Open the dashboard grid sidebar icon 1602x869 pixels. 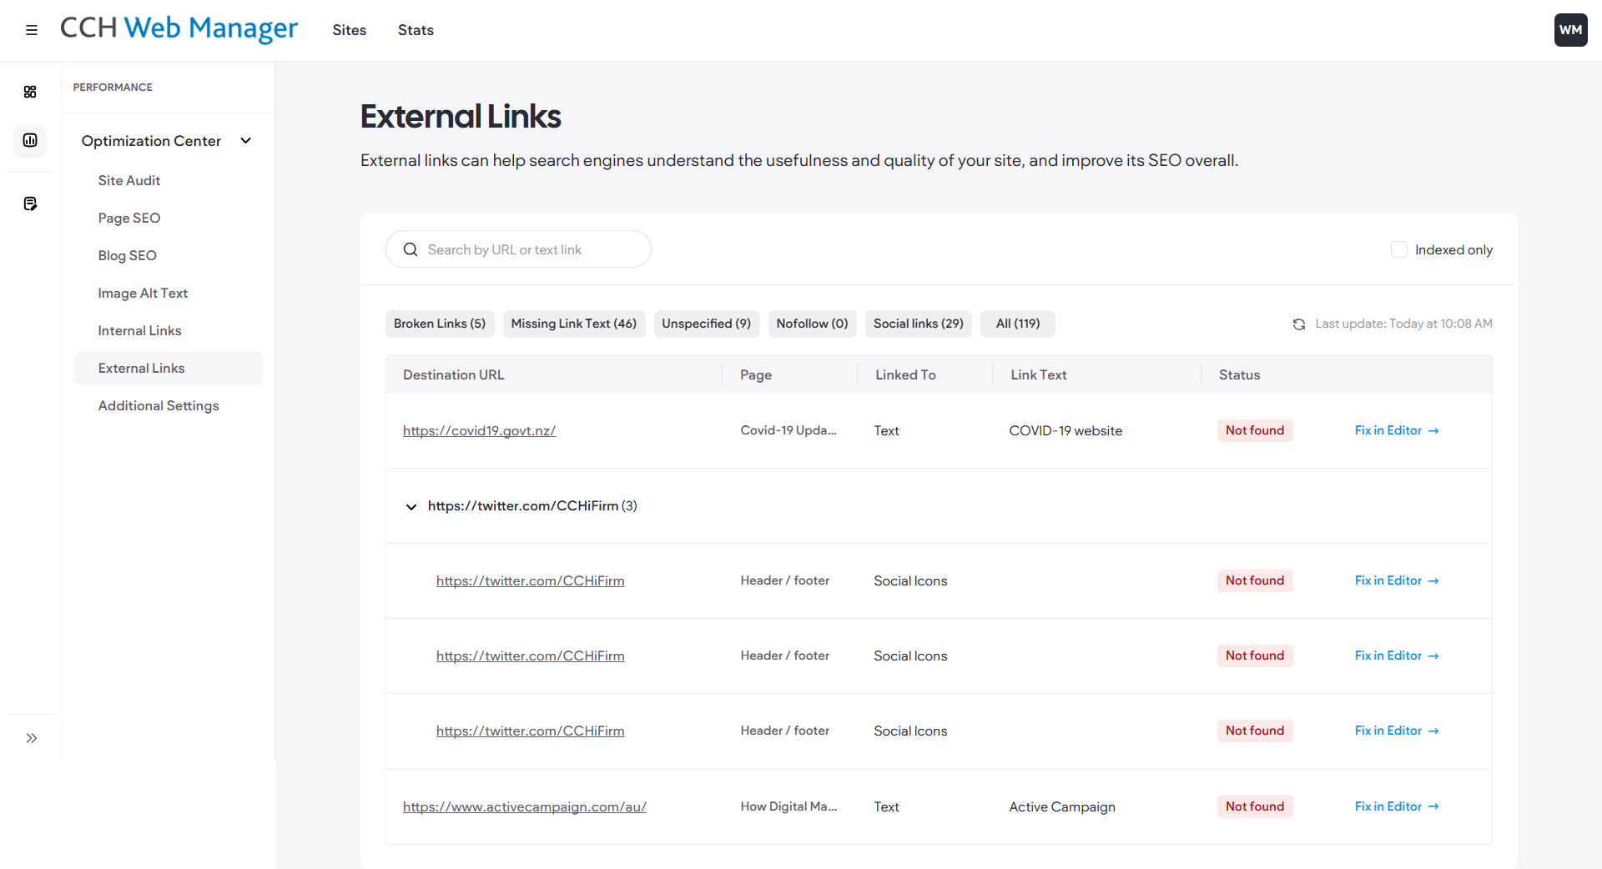pos(30,92)
